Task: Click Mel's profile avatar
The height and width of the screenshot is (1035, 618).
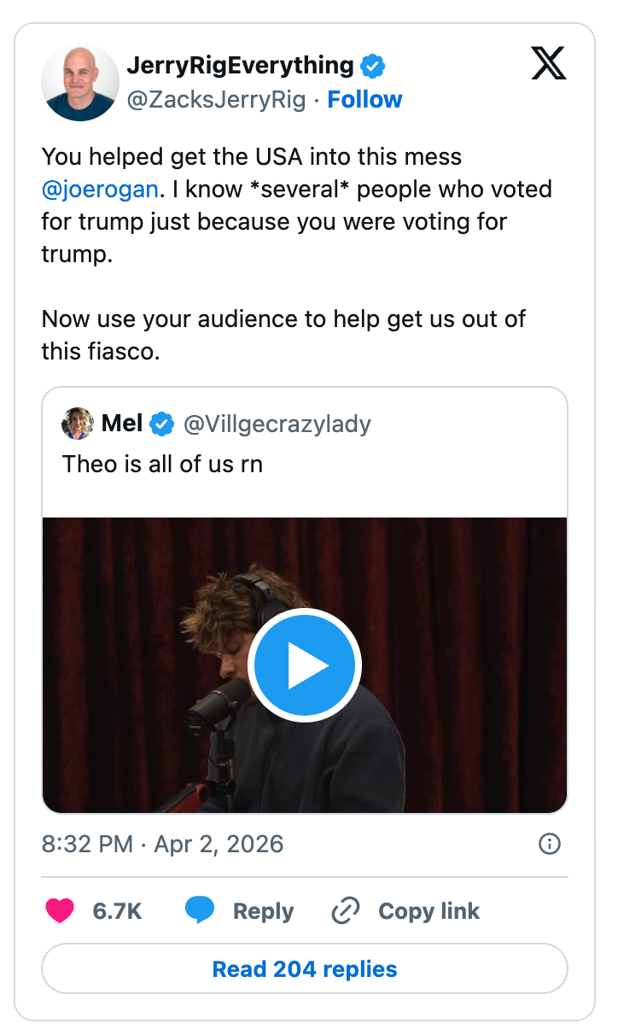Action: click(x=76, y=422)
